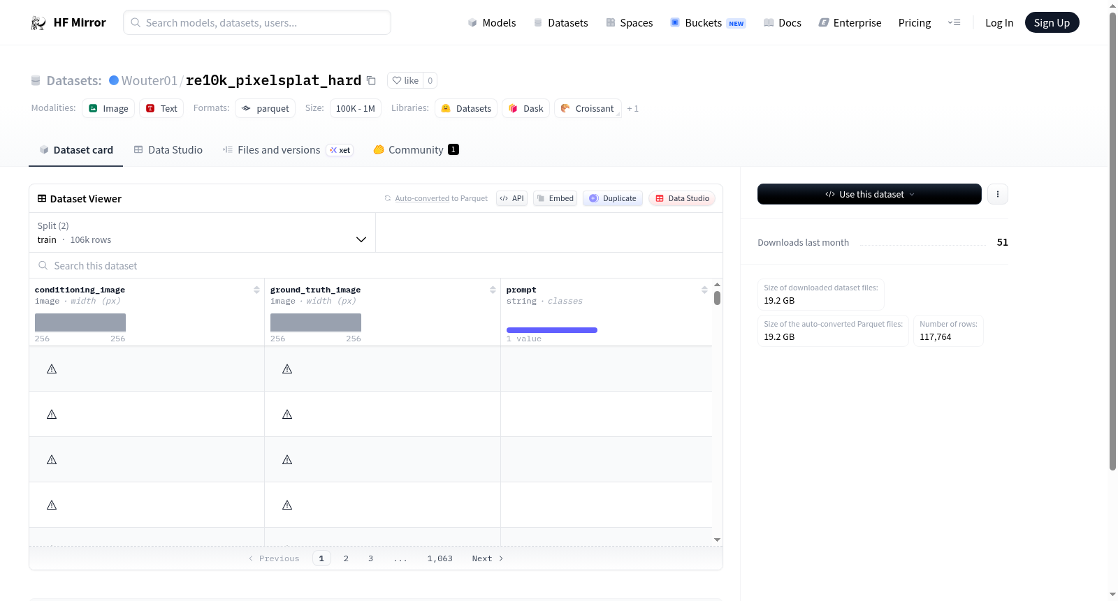Screen dimensions: 1118x601
Task: Jump to last page 1,063
Action: (x=440, y=558)
